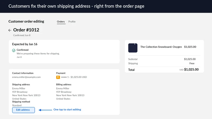Click United States under Billing address
The height and width of the screenshot is (119, 212).
(63, 99)
